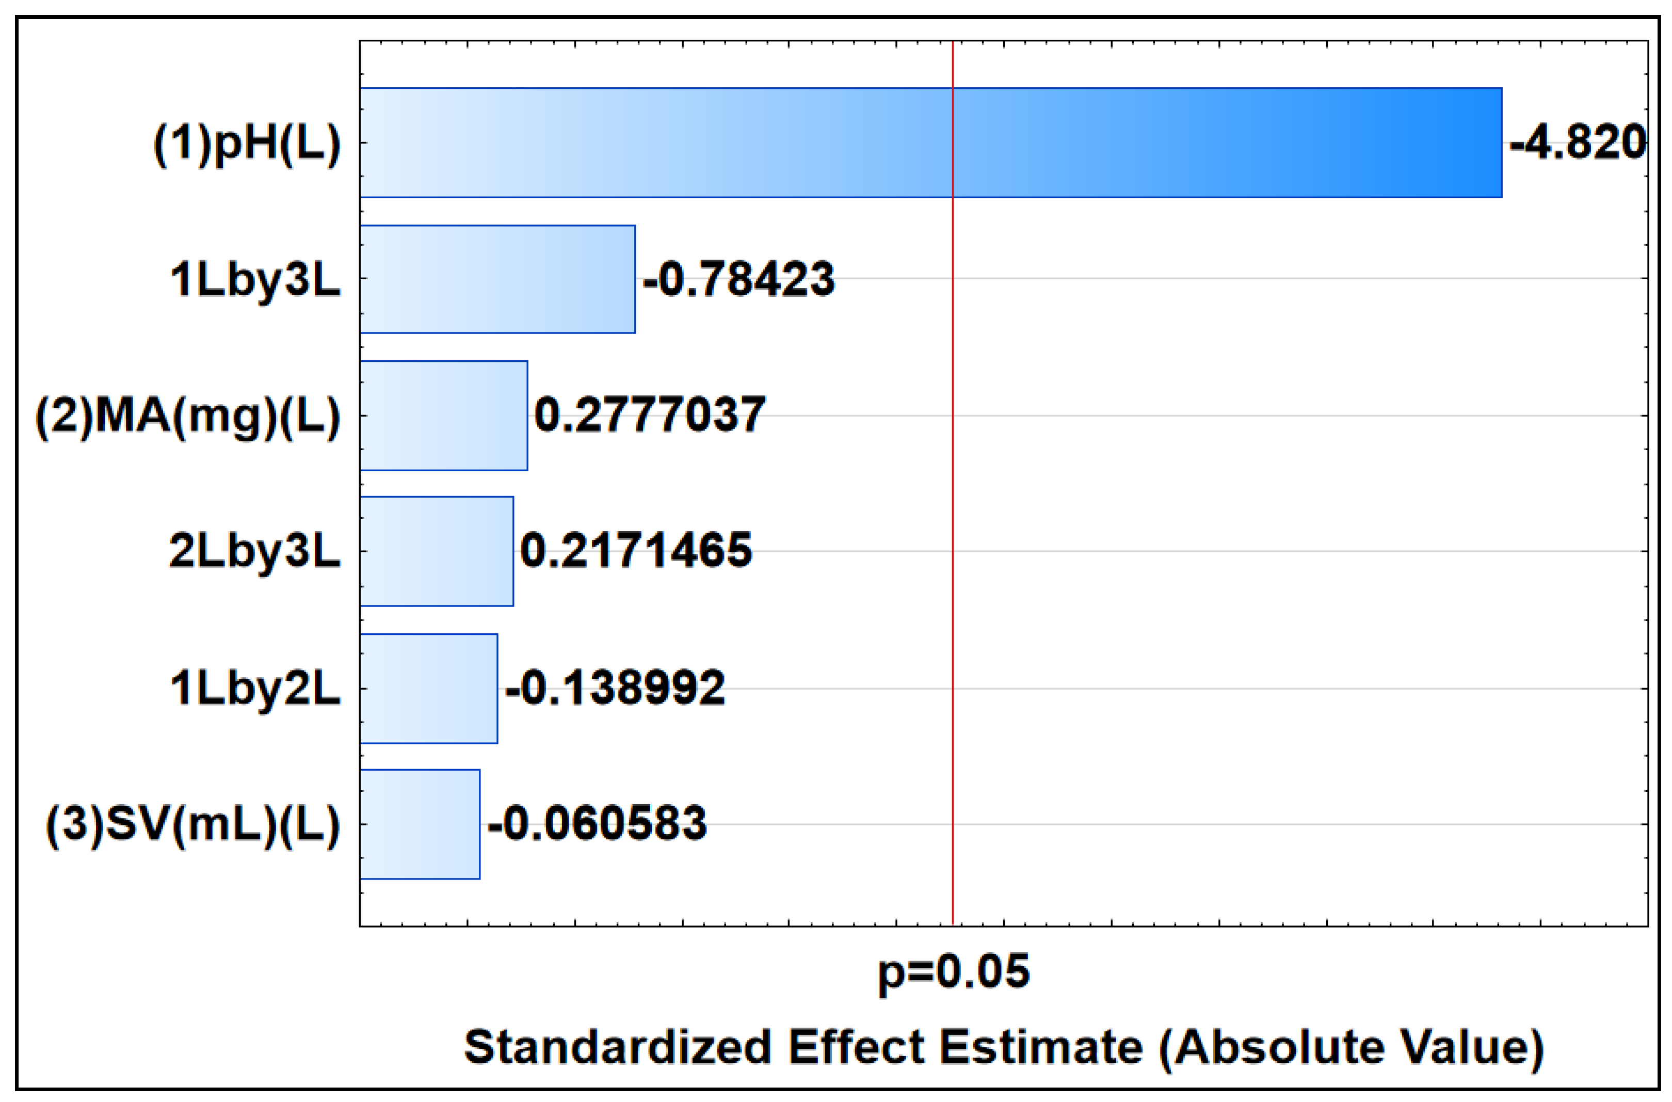The height and width of the screenshot is (1102, 1672).
Task: Click the (3)SV(mL)(L) bar
Action: click(420, 824)
